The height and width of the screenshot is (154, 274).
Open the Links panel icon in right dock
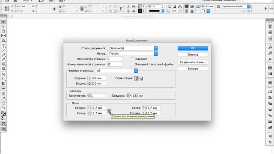pos(270,115)
